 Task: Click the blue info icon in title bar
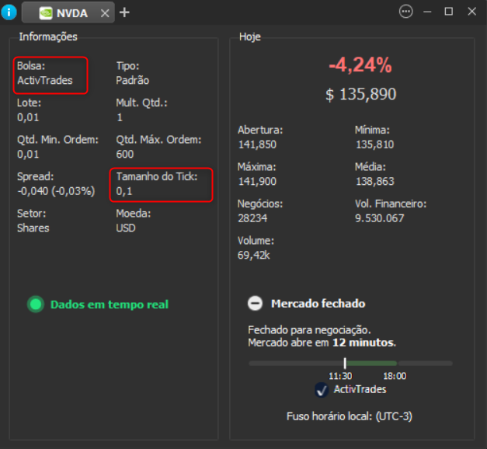(9, 12)
